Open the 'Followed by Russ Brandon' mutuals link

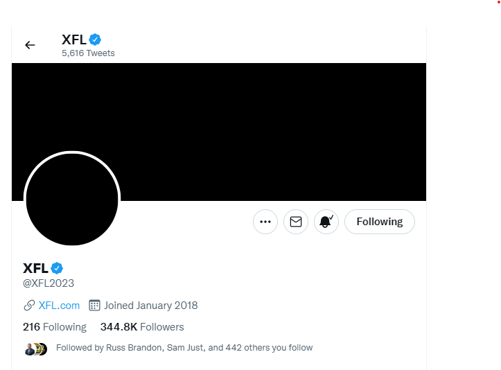184,348
